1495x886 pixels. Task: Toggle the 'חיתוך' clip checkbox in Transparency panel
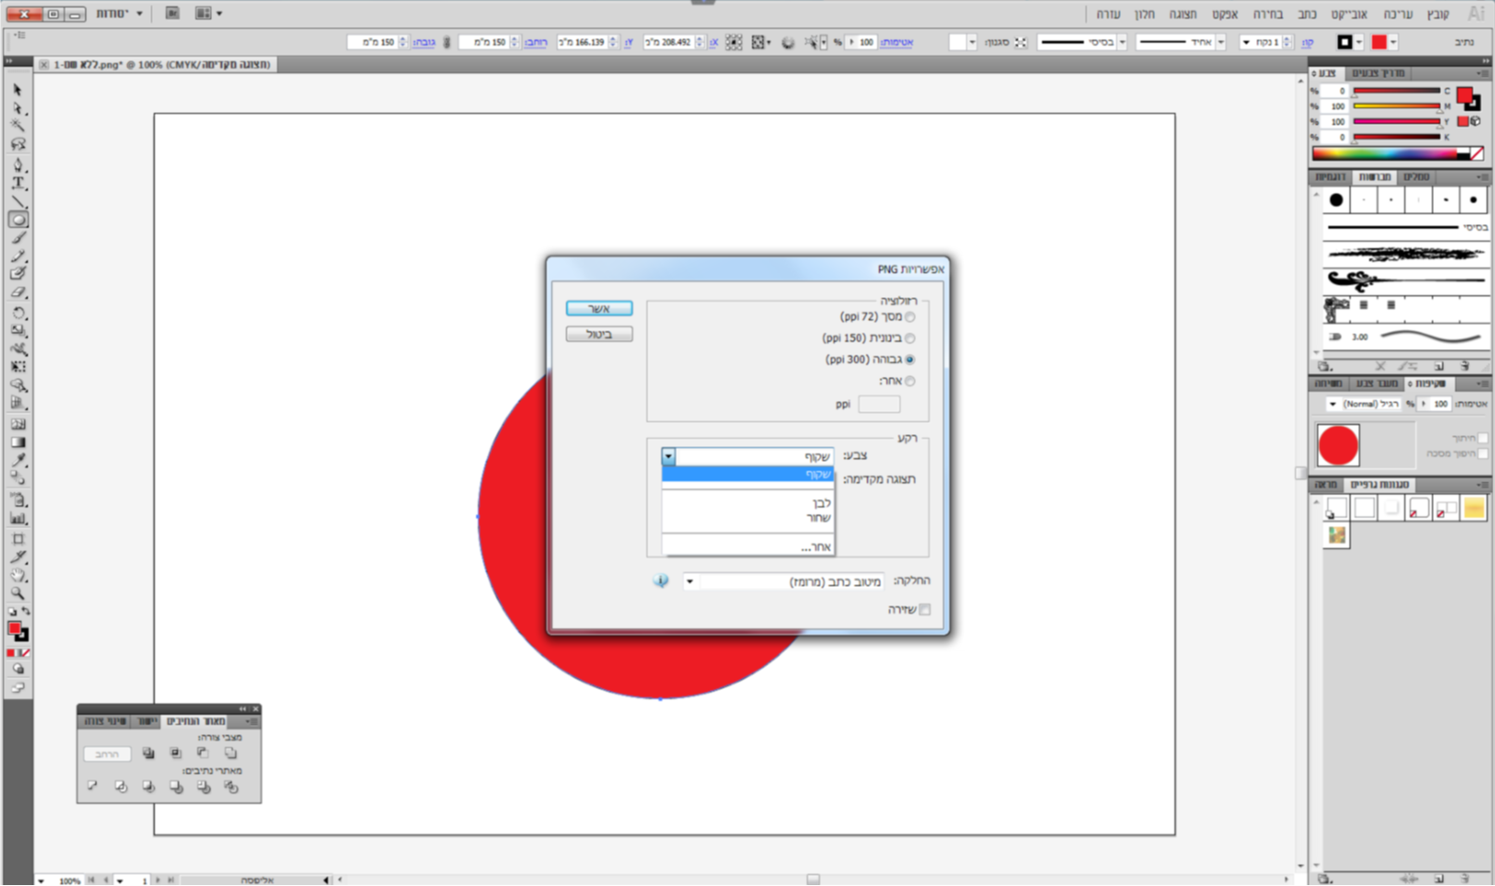[x=1483, y=438]
